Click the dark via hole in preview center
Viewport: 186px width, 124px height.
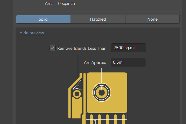(x=101, y=92)
